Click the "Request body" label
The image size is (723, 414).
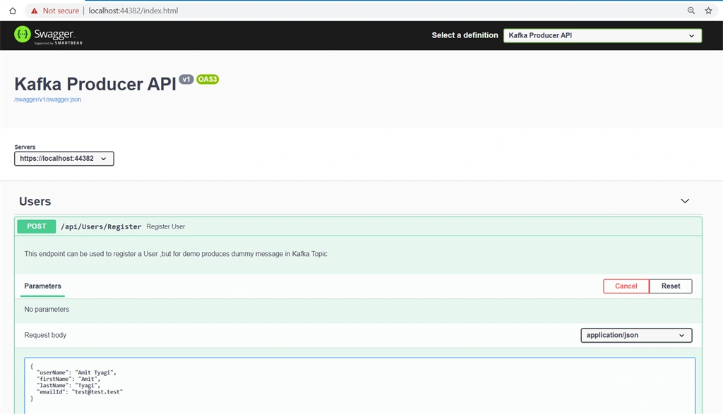pyautogui.click(x=45, y=335)
